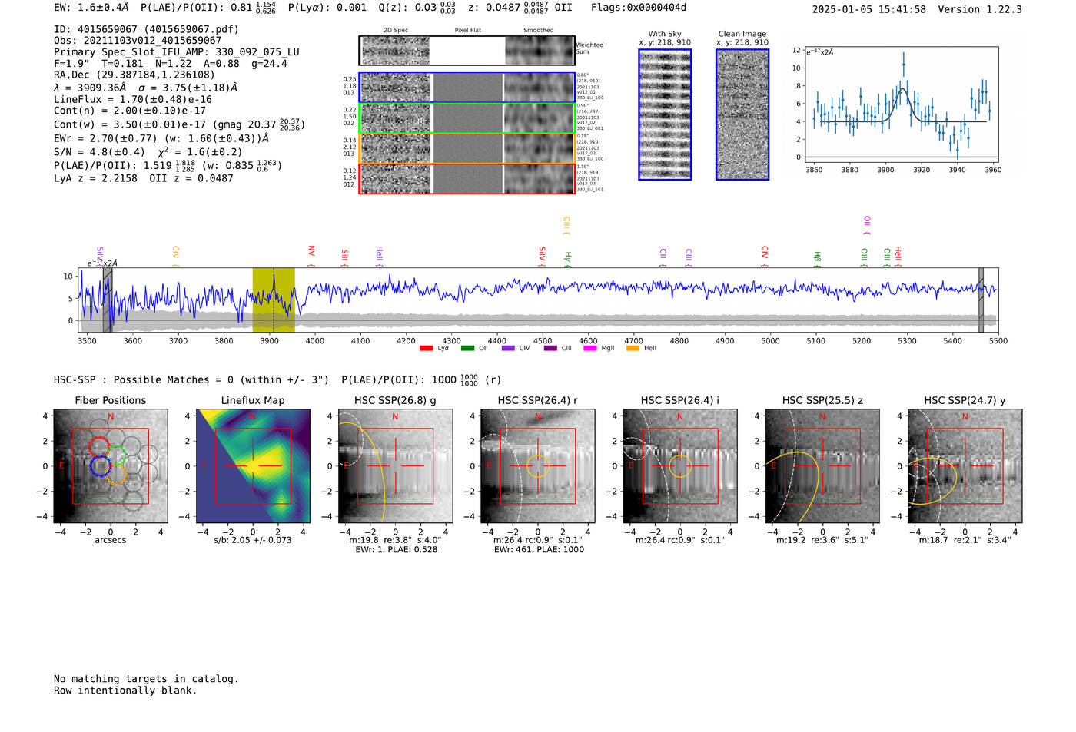Open the Lineflux Map panel
This screenshot has height=732, width=1076.
pyautogui.click(x=253, y=466)
